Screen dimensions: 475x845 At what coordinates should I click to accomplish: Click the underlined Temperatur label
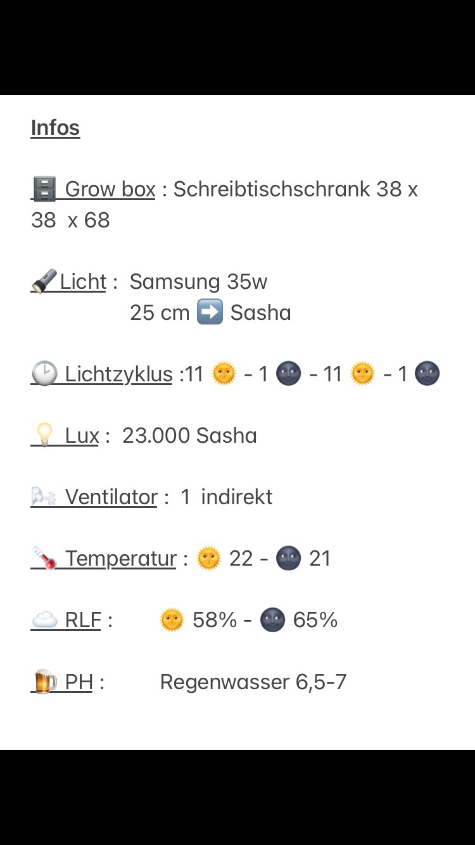(120, 558)
